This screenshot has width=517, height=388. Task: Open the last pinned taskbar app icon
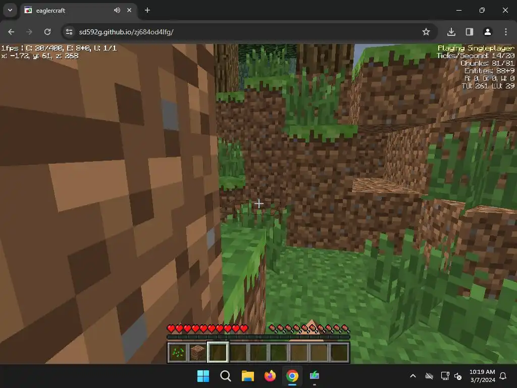click(315, 376)
